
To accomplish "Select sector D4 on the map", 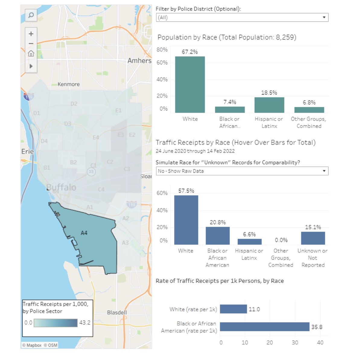I will pos(44,141).
